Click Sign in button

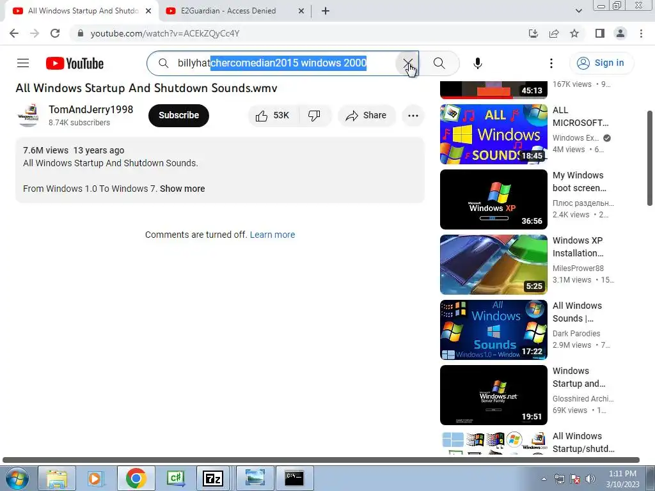pyautogui.click(x=601, y=63)
